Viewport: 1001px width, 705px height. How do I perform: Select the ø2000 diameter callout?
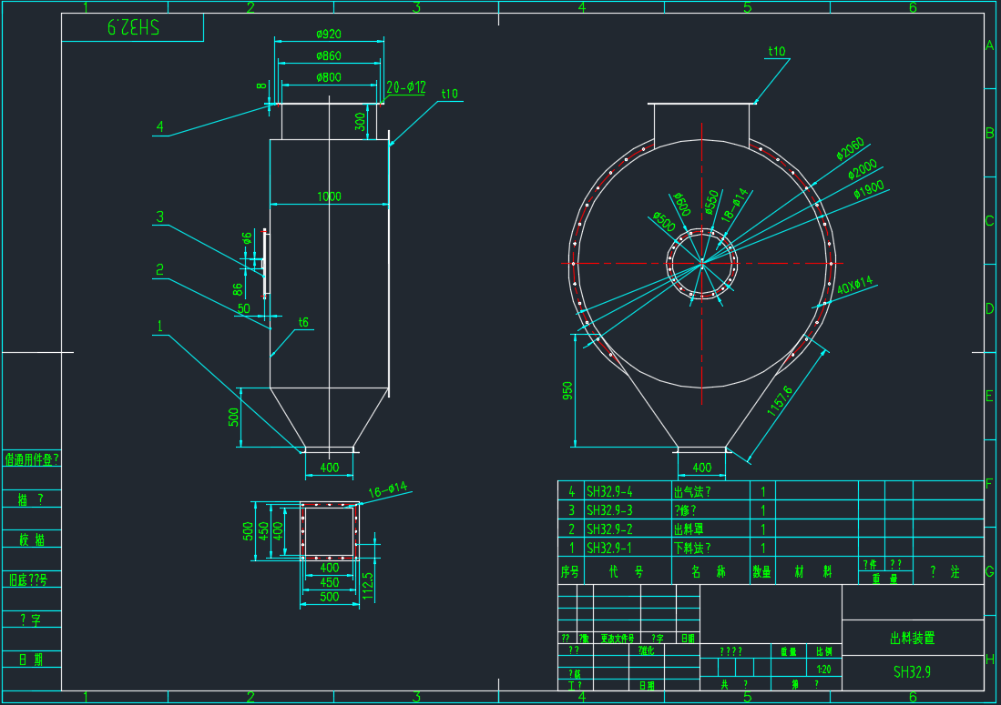coord(863,170)
